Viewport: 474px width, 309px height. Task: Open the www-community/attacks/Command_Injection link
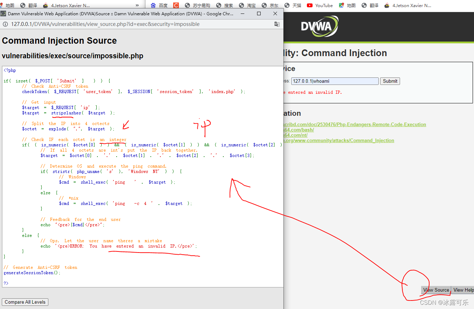point(339,140)
